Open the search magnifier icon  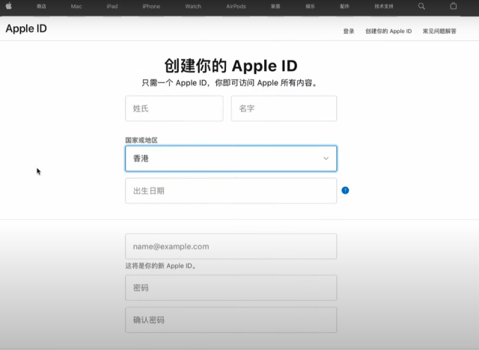pyautogui.click(x=421, y=6)
